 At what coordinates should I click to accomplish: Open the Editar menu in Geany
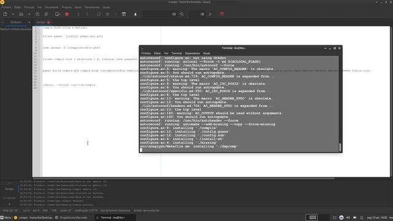pyautogui.click(x=18, y=7)
